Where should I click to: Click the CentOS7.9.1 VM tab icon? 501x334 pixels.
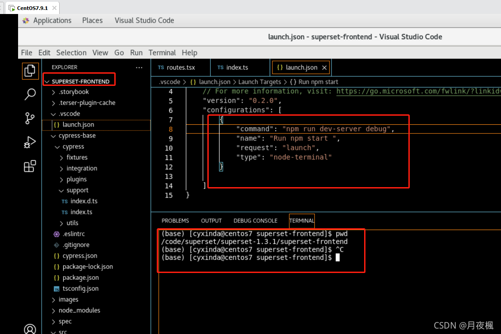pos(12,8)
